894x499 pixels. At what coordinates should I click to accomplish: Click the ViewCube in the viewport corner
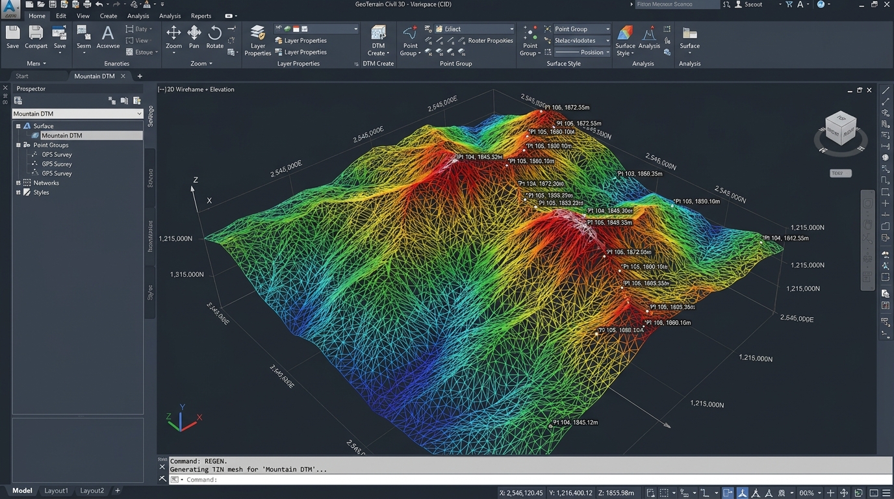click(841, 129)
